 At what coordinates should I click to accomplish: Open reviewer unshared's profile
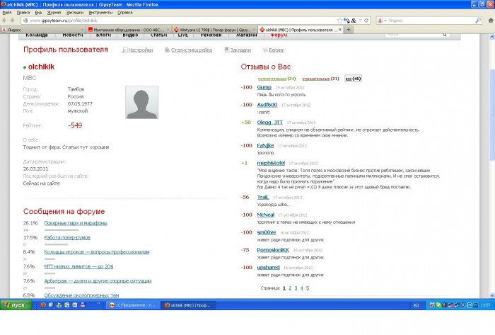point(268,268)
